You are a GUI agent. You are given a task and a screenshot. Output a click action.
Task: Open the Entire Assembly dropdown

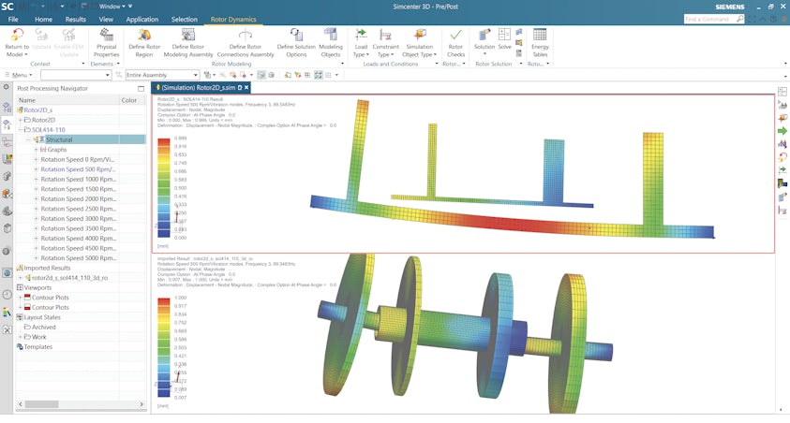coord(162,75)
